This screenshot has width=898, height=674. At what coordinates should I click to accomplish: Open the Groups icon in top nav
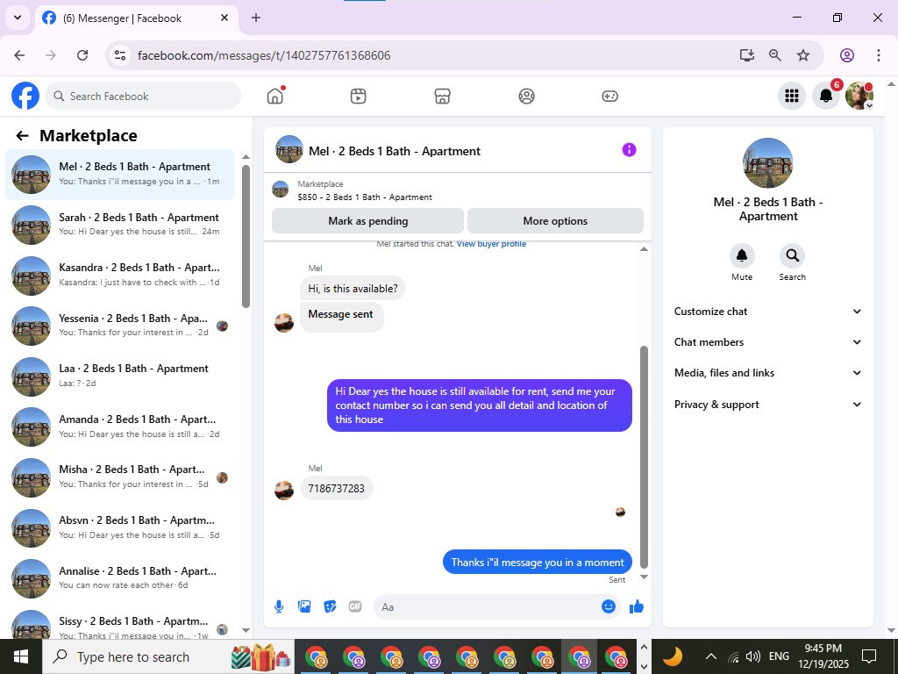click(526, 96)
